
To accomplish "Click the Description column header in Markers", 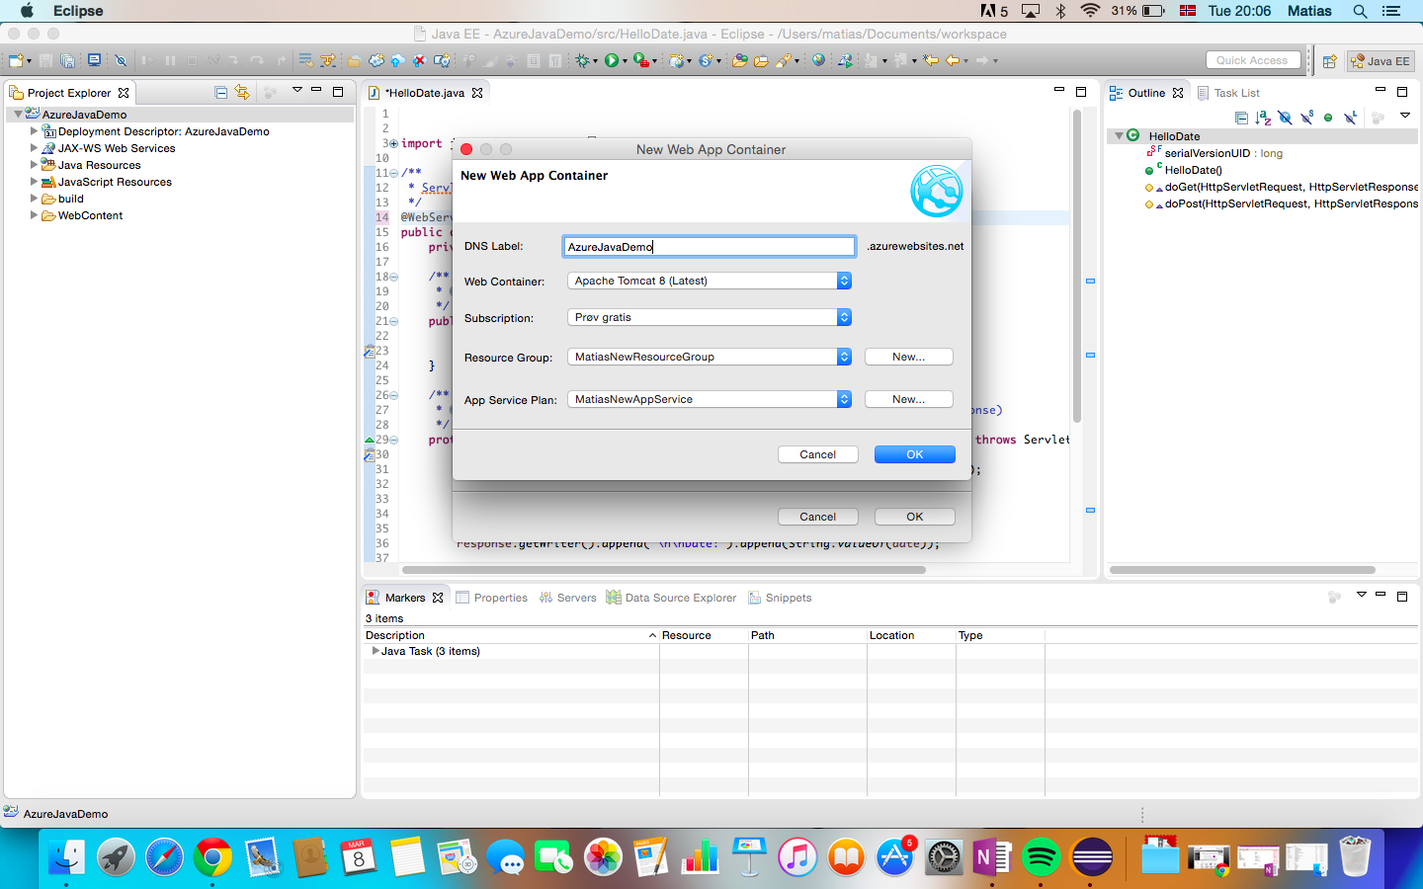I will pyautogui.click(x=511, y=635).
